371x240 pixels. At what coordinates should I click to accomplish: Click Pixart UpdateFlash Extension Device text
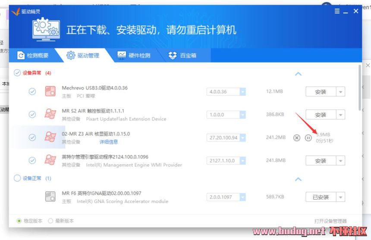(x=126, y=119)
